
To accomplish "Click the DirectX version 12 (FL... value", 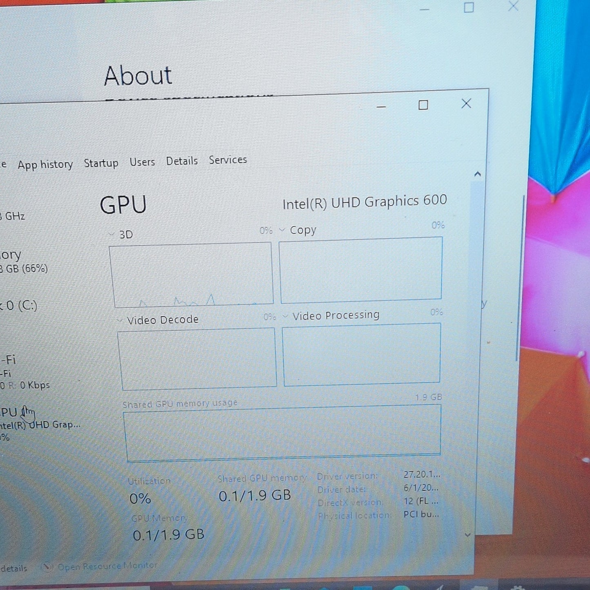I will point(421,501).
